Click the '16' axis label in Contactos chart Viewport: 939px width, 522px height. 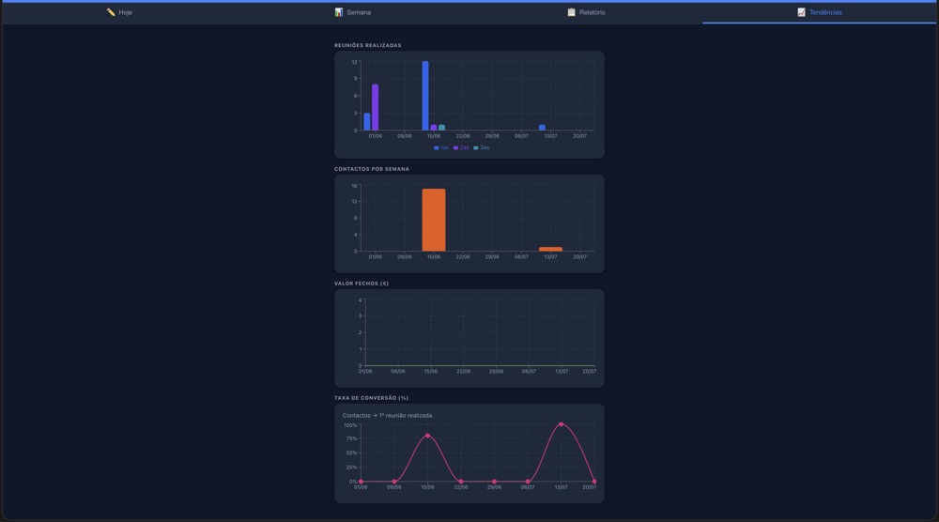point(355,186)
